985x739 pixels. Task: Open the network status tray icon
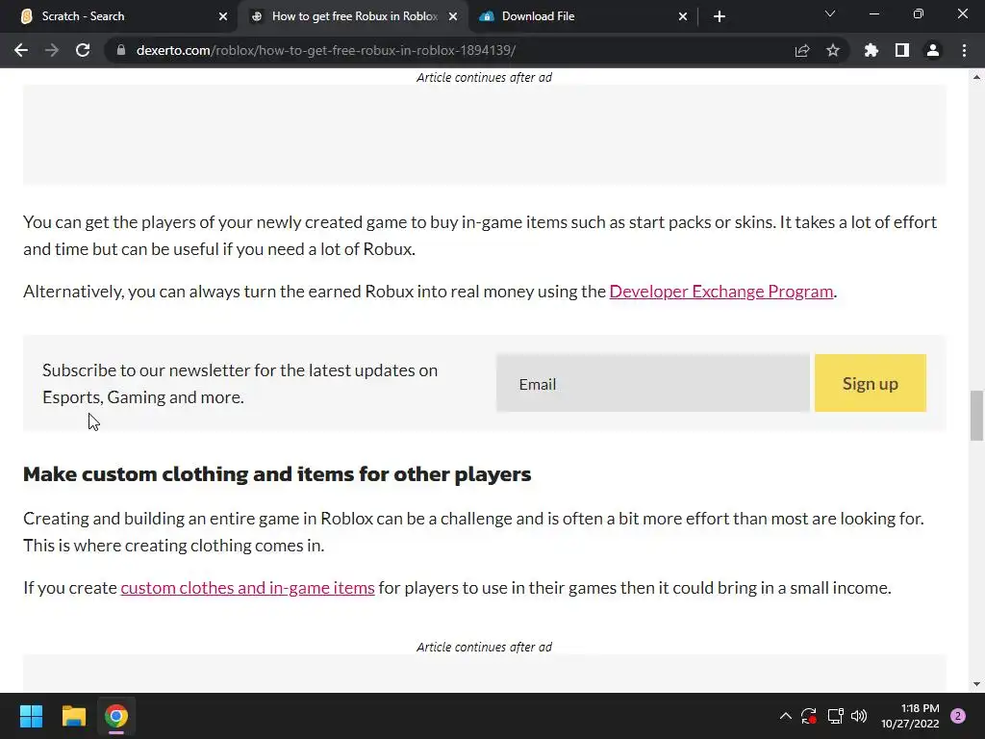[835, 716]
